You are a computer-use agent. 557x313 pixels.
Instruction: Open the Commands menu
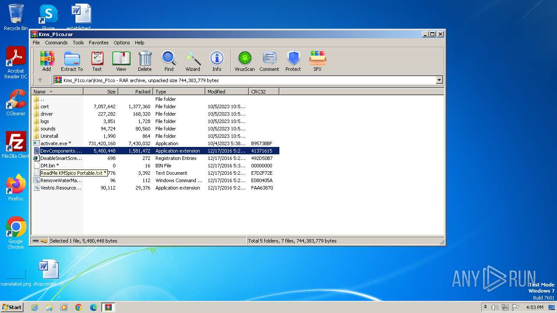coord(56,43)
